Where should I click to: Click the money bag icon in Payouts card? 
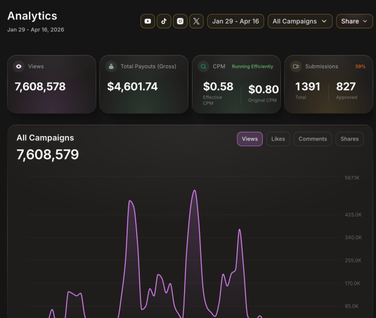(x=111, y=67)
